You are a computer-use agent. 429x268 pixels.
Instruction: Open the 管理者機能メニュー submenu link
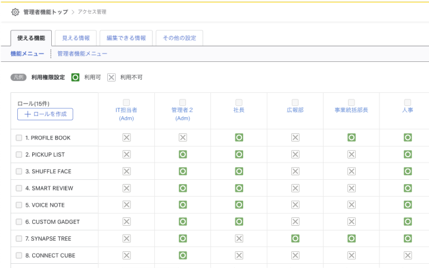pos(82,54)
